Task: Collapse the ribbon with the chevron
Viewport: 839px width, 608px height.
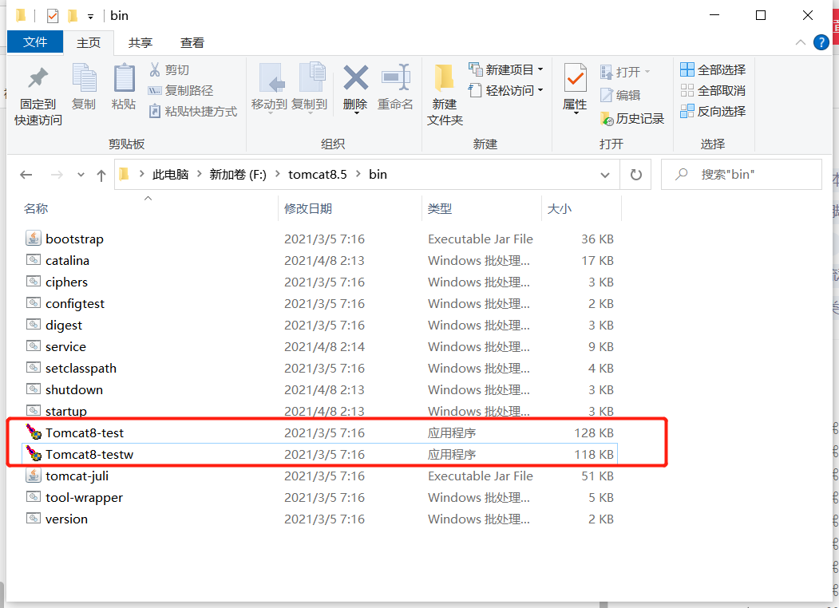Action: pos(801,42)
